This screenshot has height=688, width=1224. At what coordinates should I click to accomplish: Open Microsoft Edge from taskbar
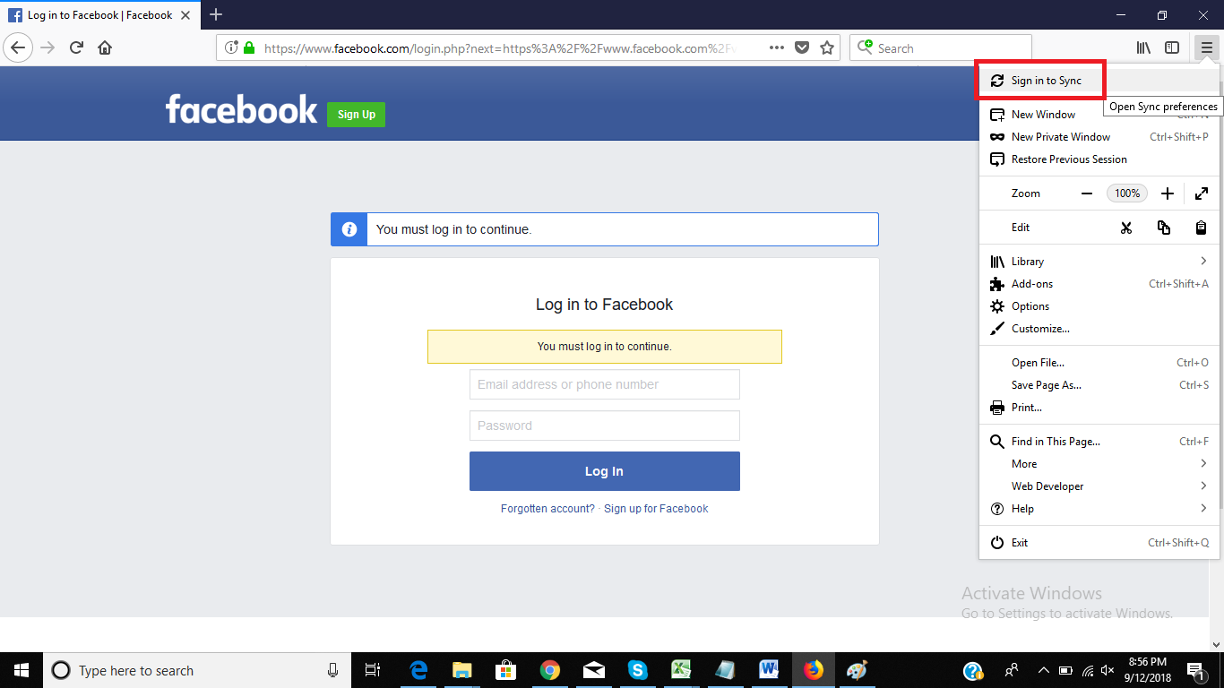(x=418, y=670)
